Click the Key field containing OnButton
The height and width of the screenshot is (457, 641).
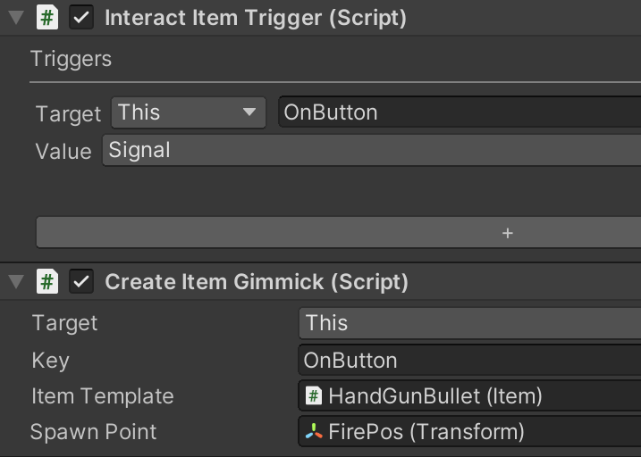click(469, 361)
